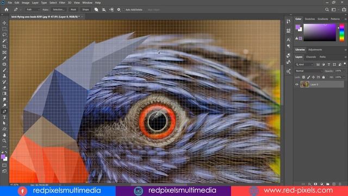Switch to the Paths tab
This screenshot has width=348, height=196.
coord(322,57)
